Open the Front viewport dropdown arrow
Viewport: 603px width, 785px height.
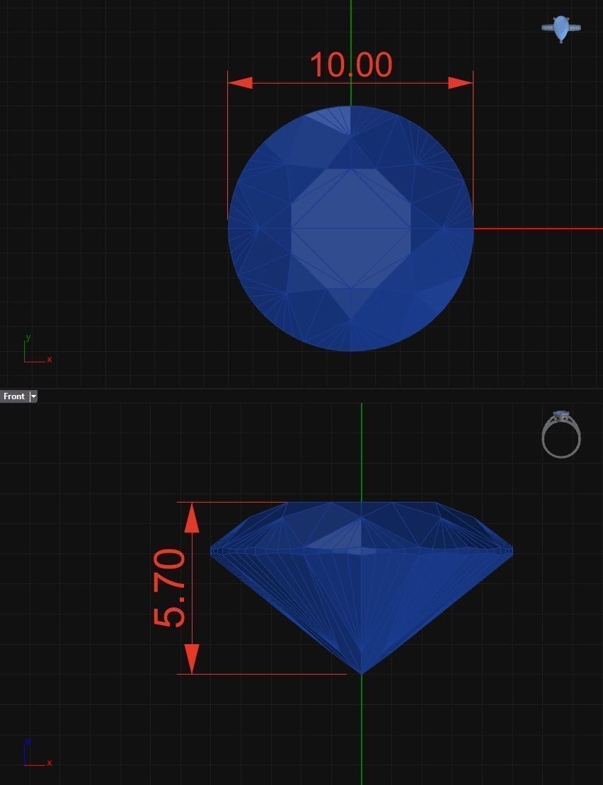click(x=33, y=396)
